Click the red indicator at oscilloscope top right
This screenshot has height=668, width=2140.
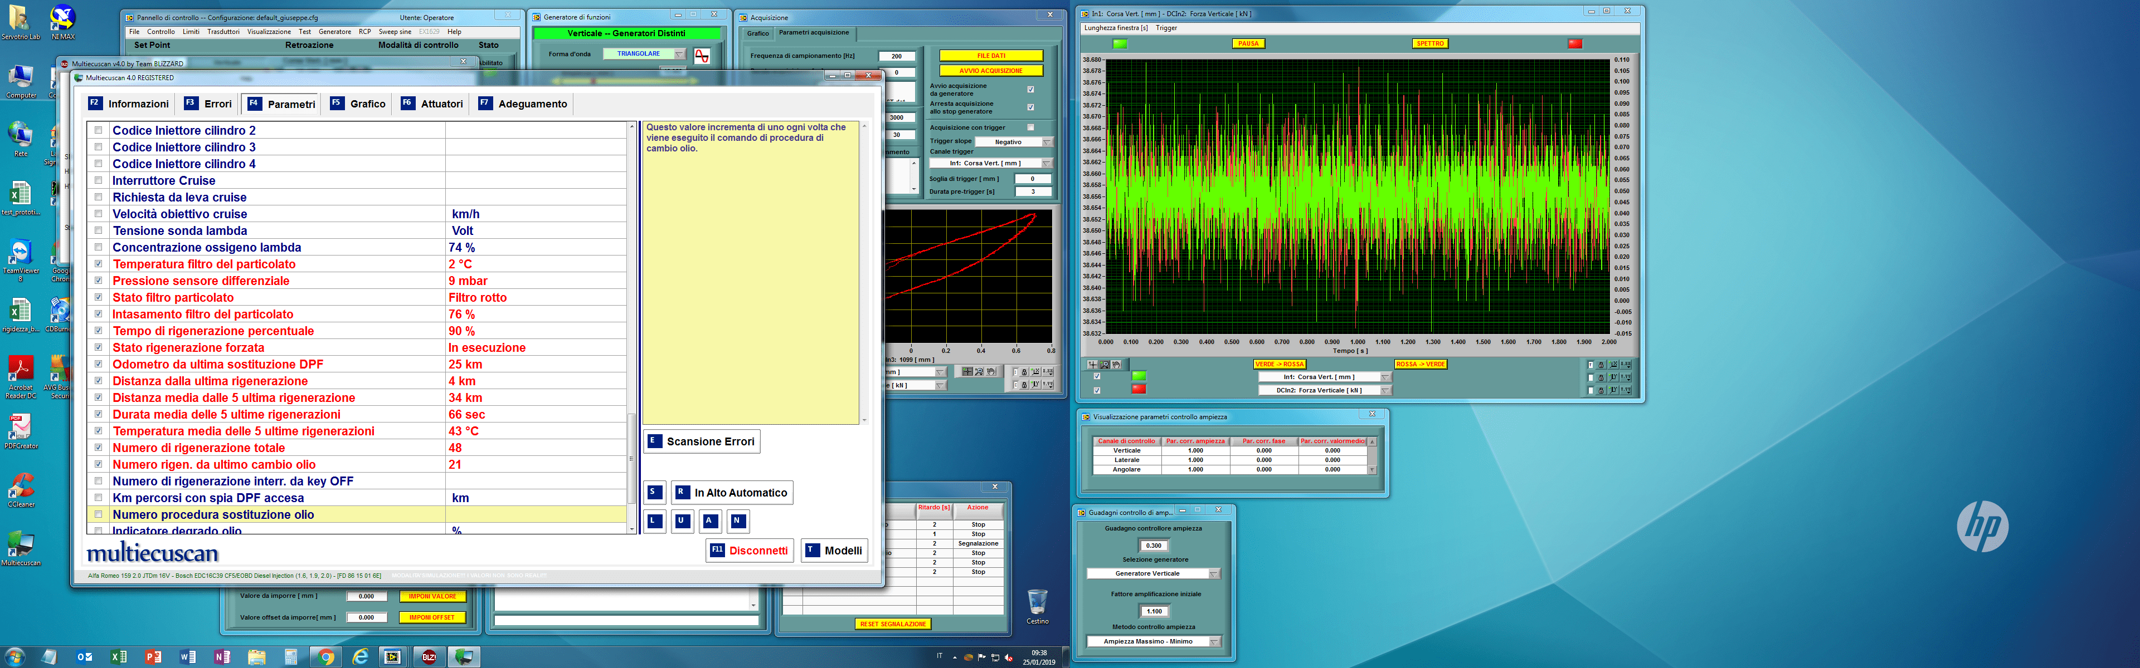tap(1574, 44)
